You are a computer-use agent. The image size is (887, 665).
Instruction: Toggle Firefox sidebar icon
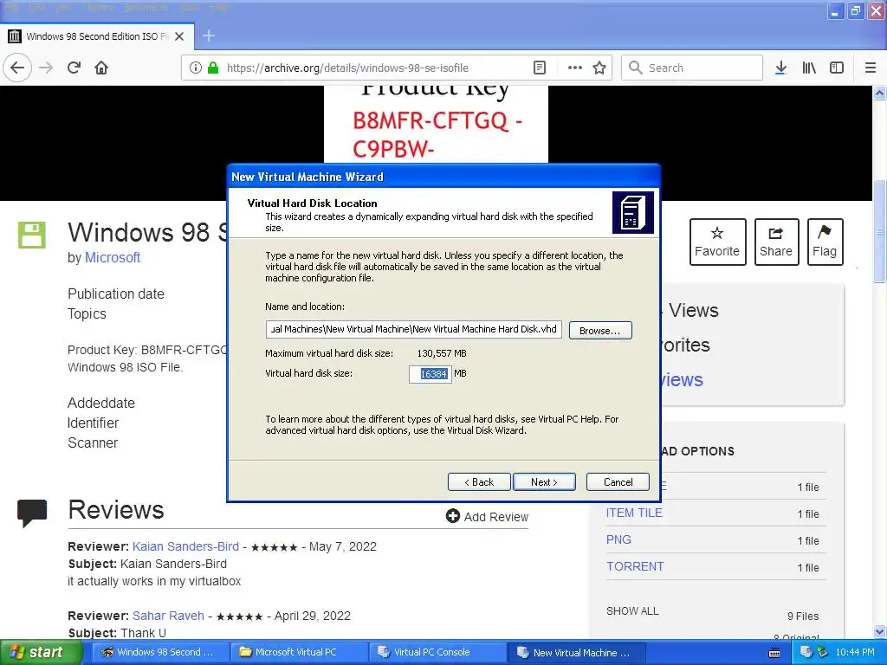point(837,68)
